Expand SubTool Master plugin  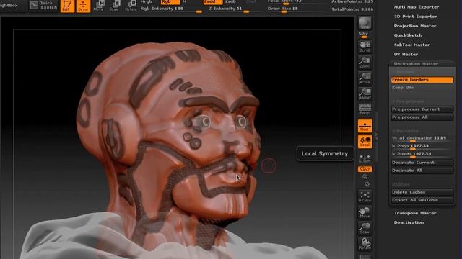click(412, 45)
